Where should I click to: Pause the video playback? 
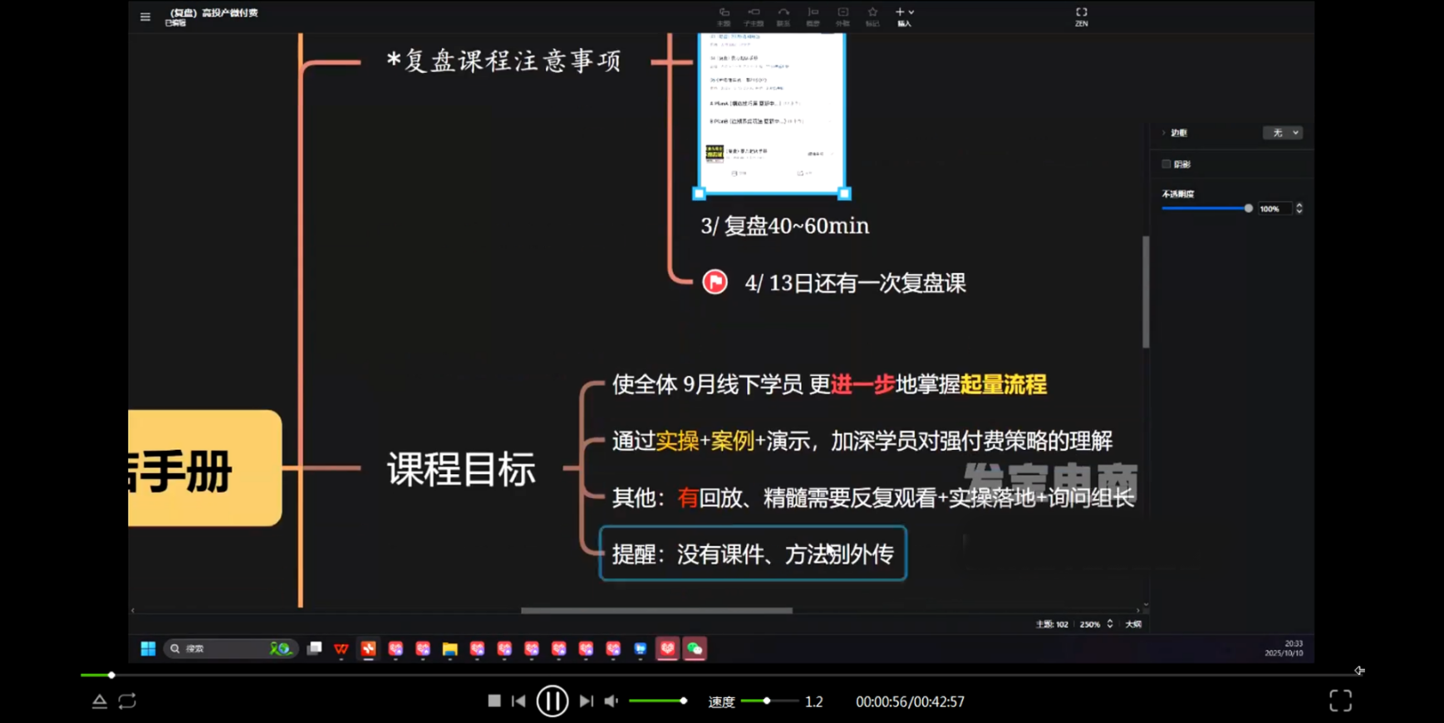click(x=552, y=701)
